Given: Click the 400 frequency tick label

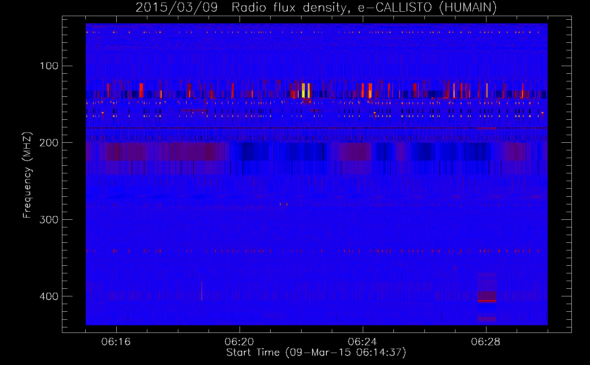Looking at the screenshot, I should tap(49, 296).
